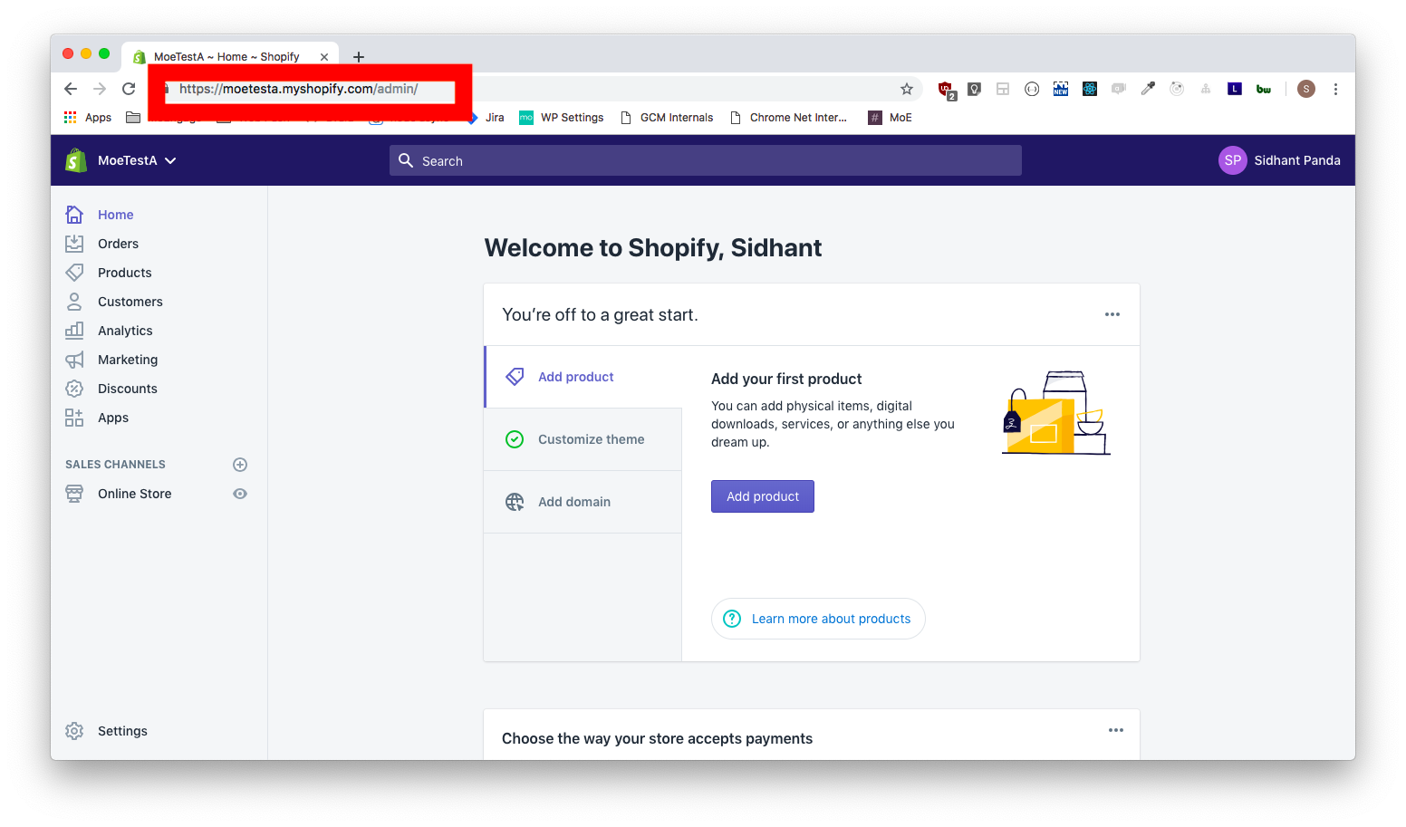1406x827 pixels.
Task: Open Online Store sales channel
Action: tap(134, 494)
